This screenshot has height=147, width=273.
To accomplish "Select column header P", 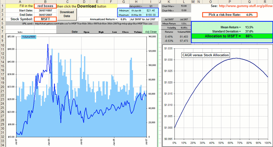I will tap(230, 2).
